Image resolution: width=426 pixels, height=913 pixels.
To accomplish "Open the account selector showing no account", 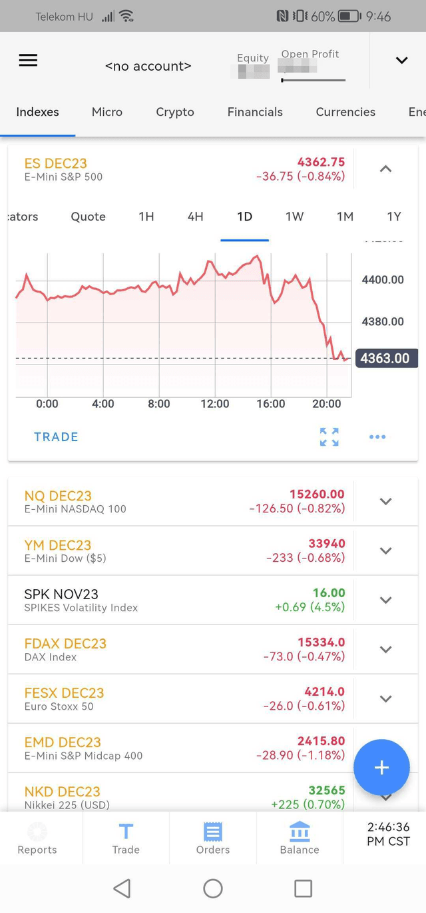I will click(x=148, y=66).
